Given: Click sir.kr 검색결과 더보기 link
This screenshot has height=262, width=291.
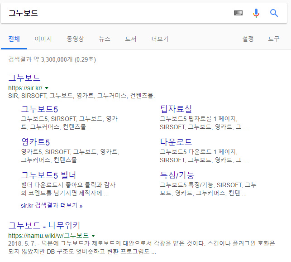Looking at the screenshot, I should point(52,205).
